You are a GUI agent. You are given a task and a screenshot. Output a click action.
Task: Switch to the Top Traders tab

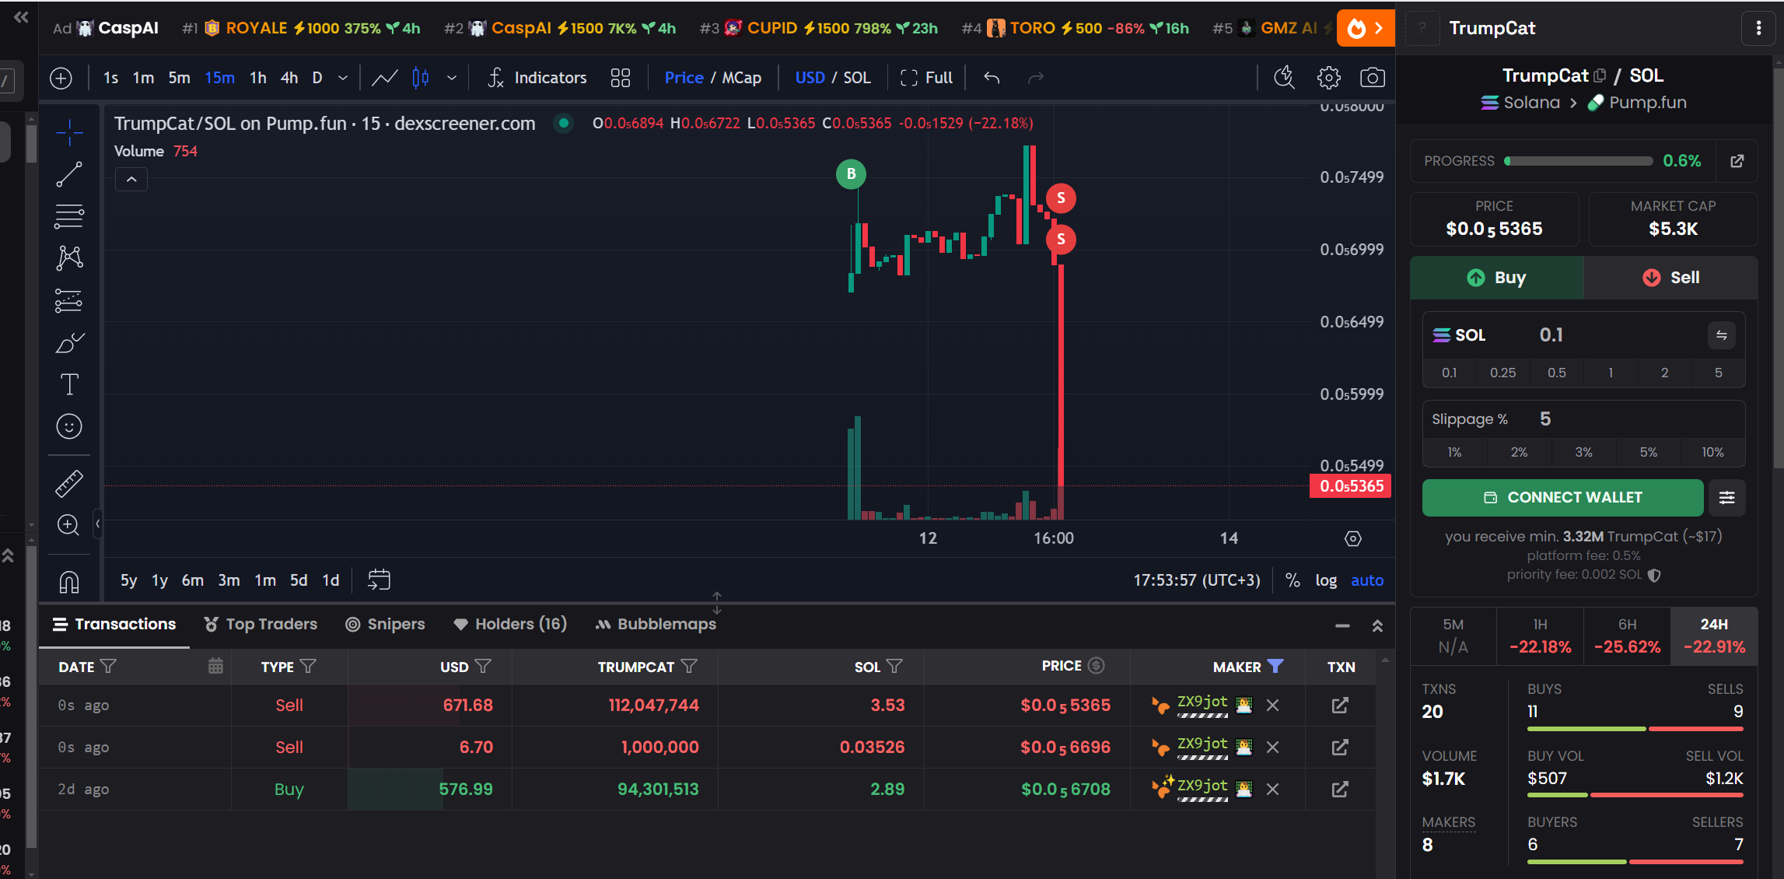click(261, 625)
